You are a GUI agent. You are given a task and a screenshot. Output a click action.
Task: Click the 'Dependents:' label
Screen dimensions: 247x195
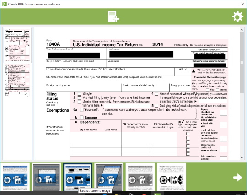(90, 122)
